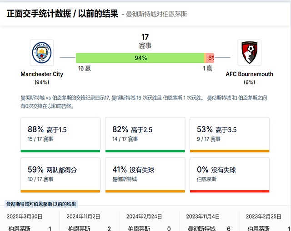Click the orange draw segment in win bar

(205, 58)
